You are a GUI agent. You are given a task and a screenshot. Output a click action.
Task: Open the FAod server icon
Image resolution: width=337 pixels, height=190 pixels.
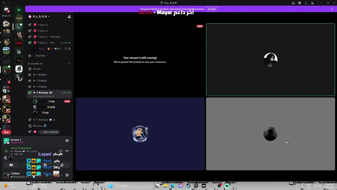[19, 19]
